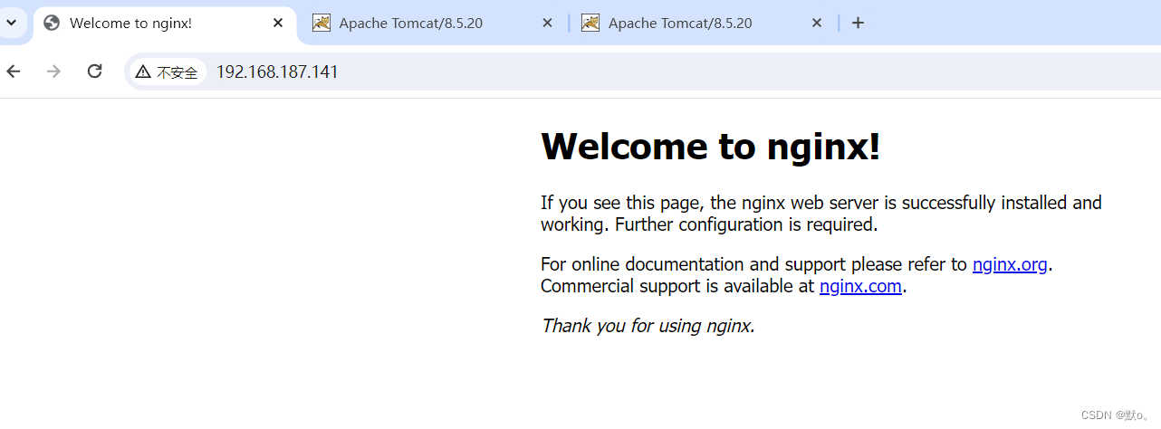Go back to the previous page
The width and height of the screenshot is (1161, 429).
(x=13, y=71)
